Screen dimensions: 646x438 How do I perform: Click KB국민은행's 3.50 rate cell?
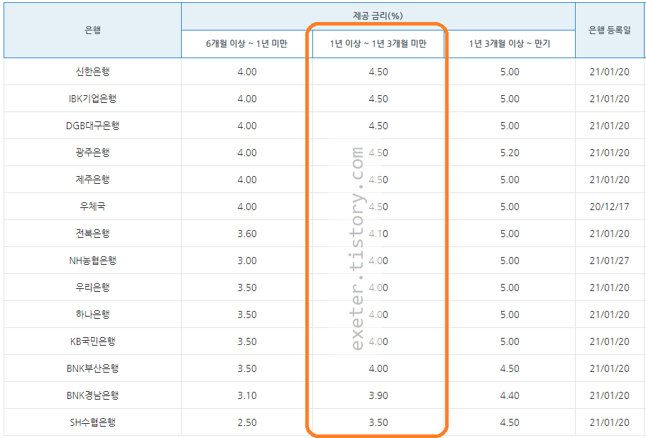pos(247,341)
